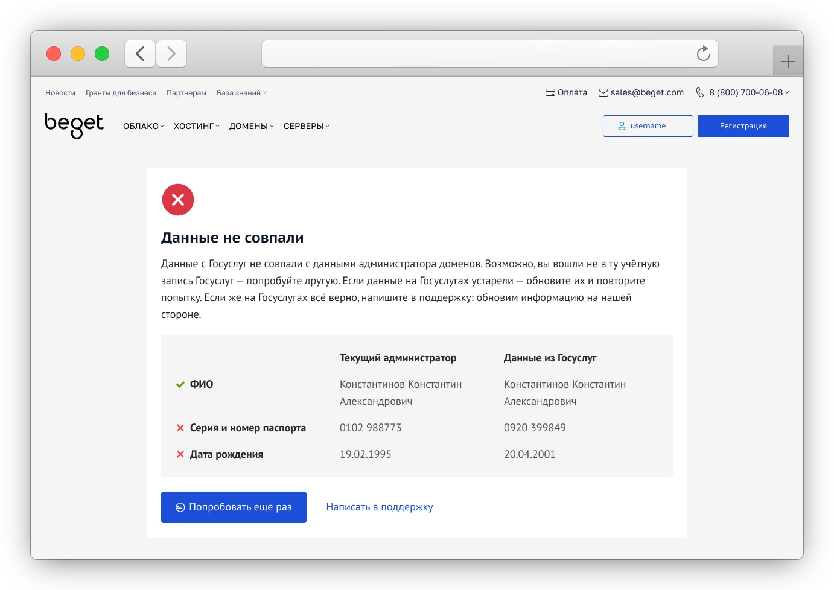
Task: Click the username account button
Action: pos(648,126)
